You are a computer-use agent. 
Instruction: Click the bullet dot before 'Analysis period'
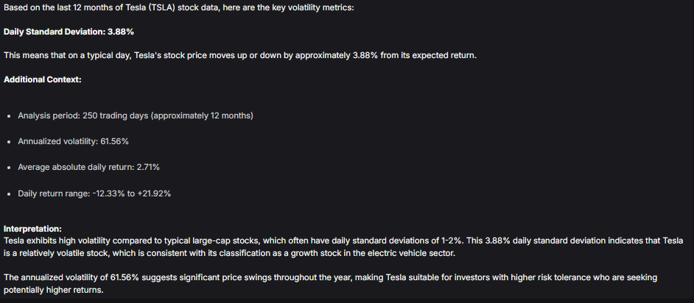10,116
